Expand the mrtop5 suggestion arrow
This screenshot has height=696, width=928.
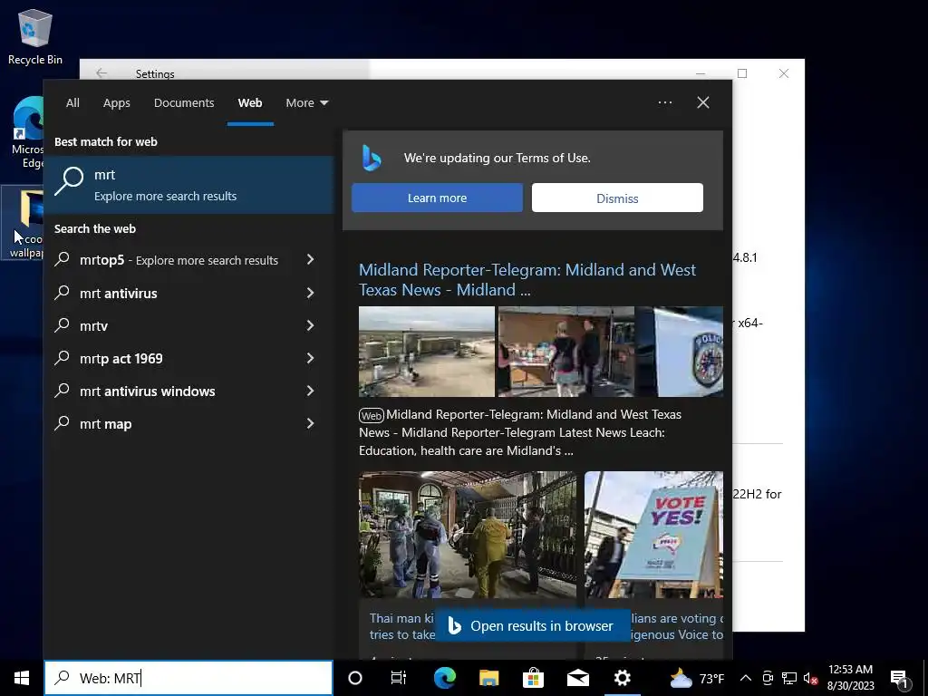(x=310, y=259)
